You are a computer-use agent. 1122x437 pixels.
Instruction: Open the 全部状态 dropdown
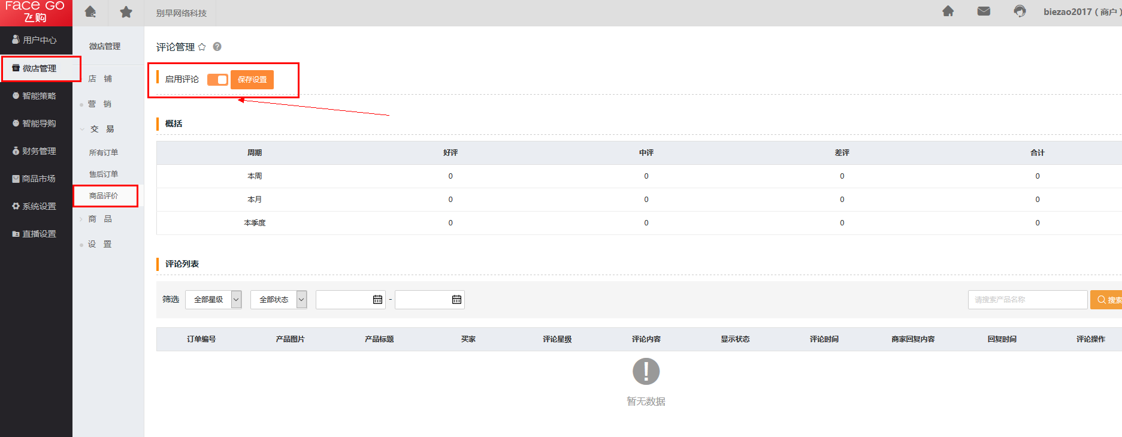279,300
